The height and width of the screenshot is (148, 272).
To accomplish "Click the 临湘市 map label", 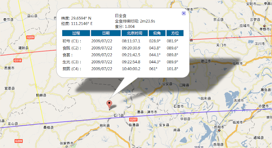I will [238, 122].
